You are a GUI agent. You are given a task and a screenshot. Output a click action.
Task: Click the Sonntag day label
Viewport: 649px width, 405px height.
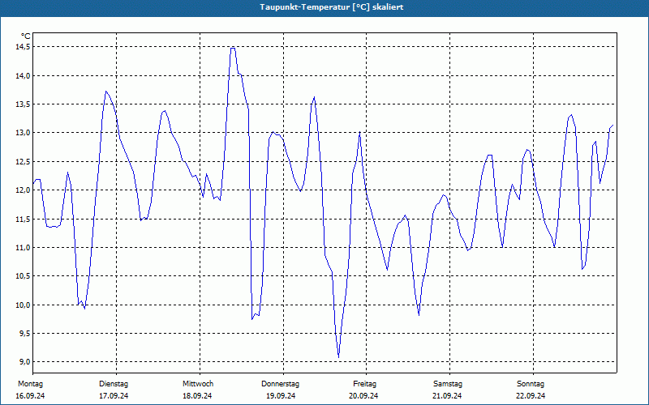click(x=531, y=384)
